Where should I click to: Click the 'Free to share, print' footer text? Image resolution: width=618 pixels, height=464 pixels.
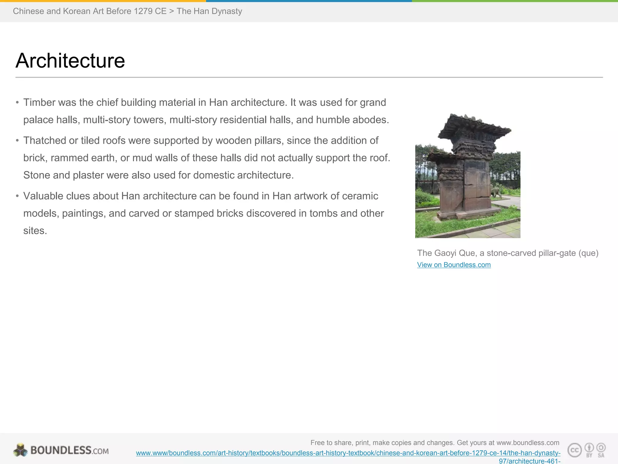(435, 443)
